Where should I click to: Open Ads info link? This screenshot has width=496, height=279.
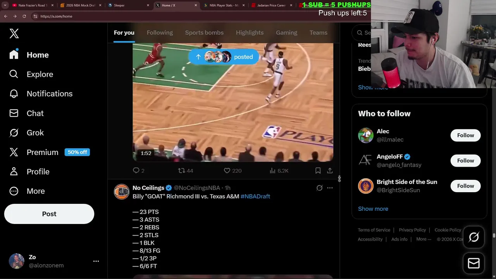399,239
